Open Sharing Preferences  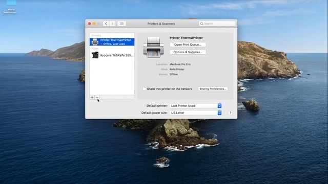pyautogui.click(x=213, y=89)
